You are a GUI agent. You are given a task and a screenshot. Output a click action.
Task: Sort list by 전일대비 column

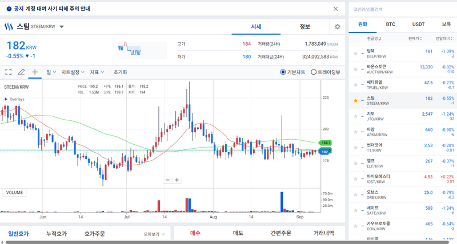pyautogui.click(x=445, y=38)
